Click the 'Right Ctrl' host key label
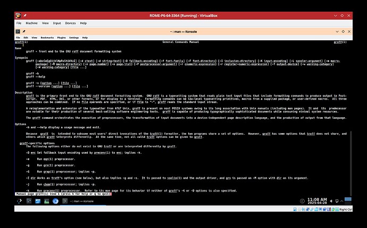The height and width of the screenshot is (228, 367). click(346, 209)
